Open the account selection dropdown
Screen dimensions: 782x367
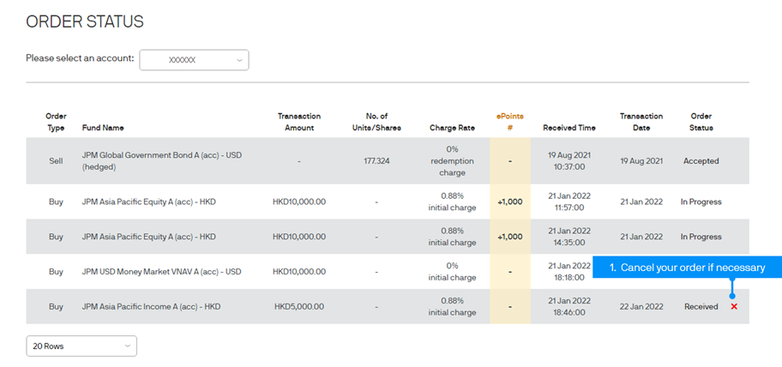click(x=194, y=60)
